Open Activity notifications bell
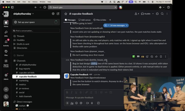This screenshot has height=111, width=185. (6, 43)
